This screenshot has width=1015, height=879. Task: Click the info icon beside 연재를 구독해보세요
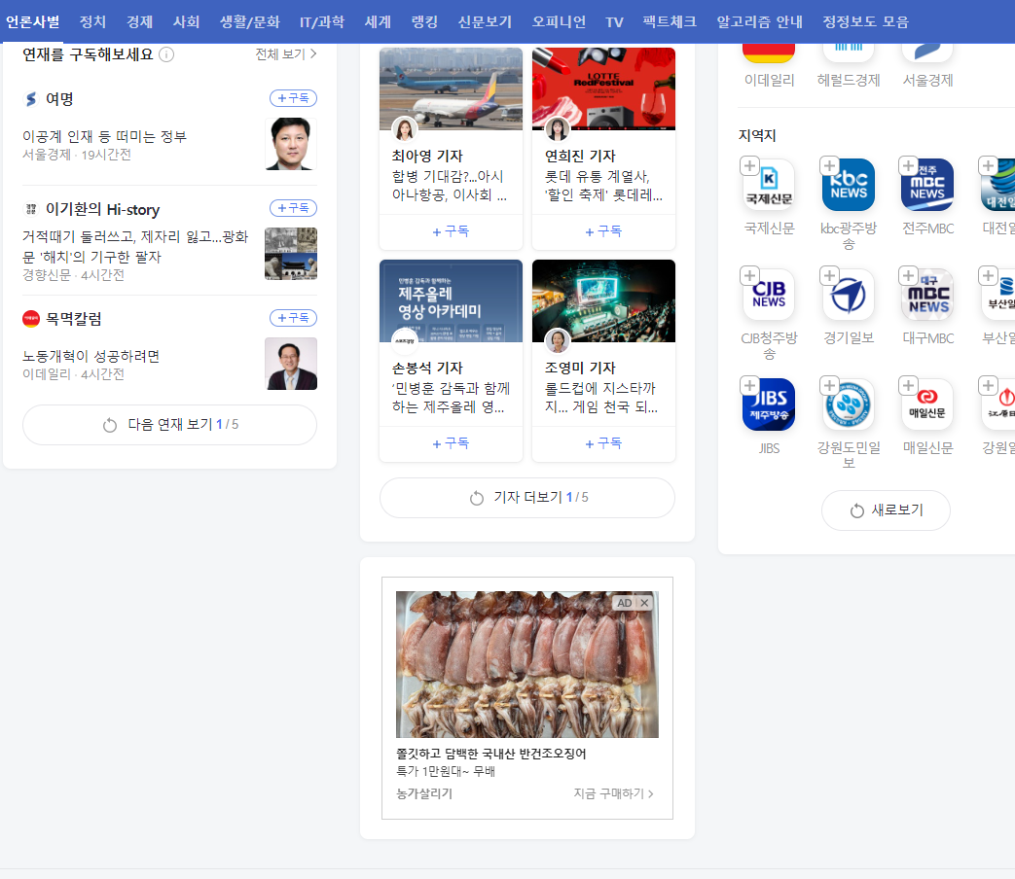166,54
